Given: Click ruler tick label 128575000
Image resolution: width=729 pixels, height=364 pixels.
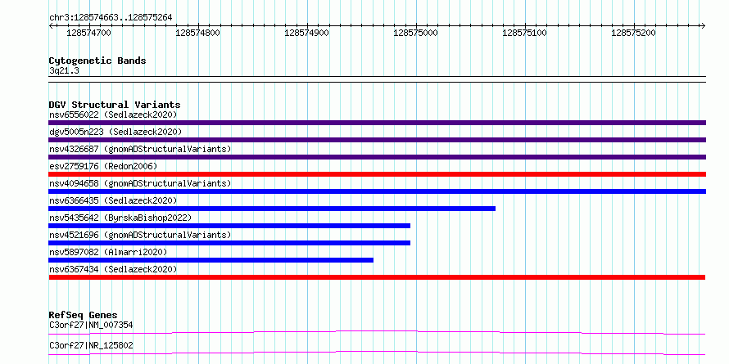Looking at the screenshot, I should click(x=415, y=33).
